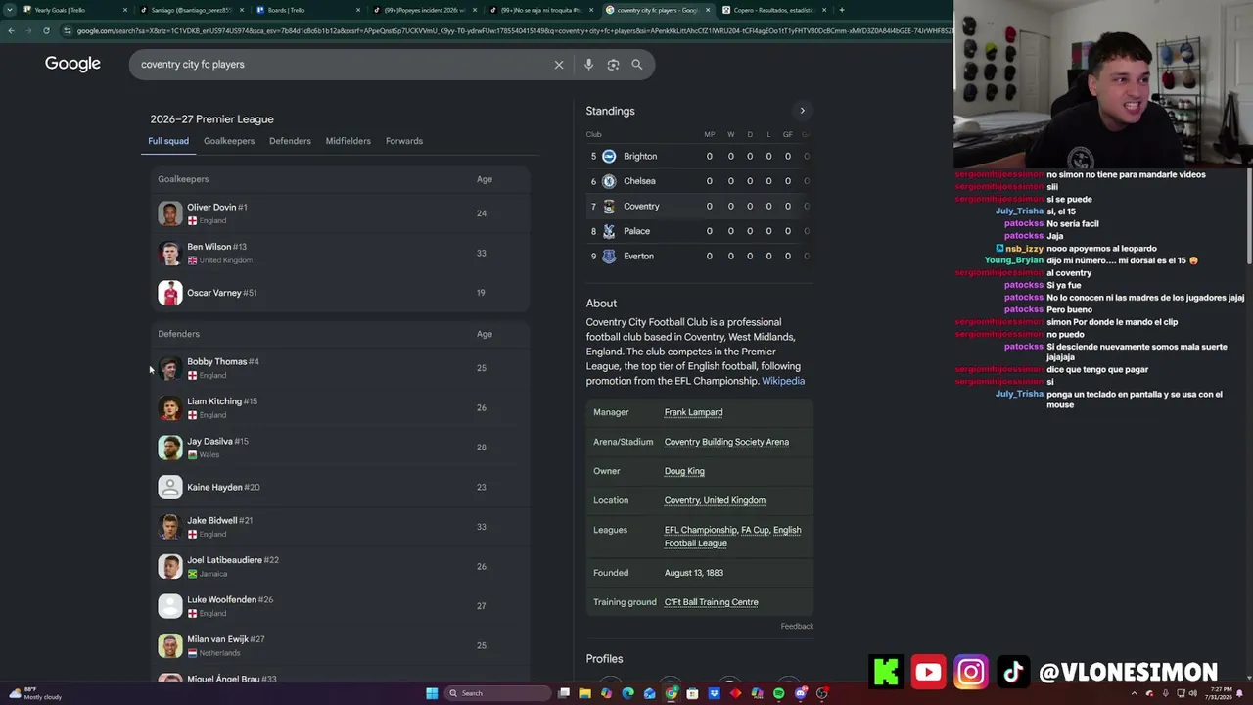The width and height of the screenshot is (1253, 705).
Task: Start a voice search with the microphone
Action: [x=588, y=65]
